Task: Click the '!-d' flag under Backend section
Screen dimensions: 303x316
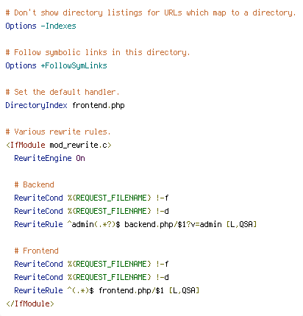Action: 163,211
